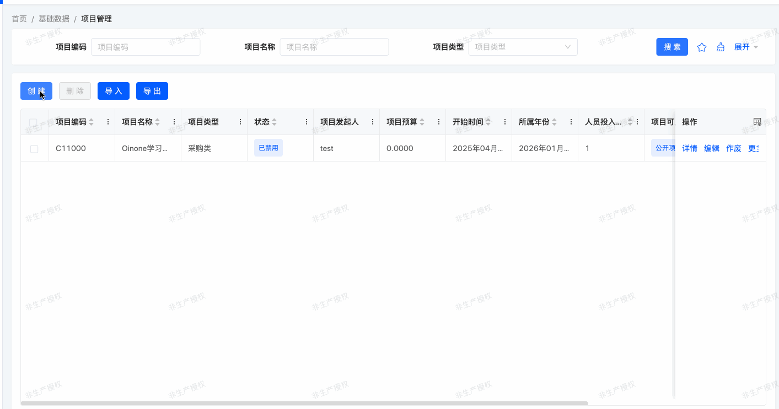Click the 导出 button
Viewport: 779px width, 409px height.
(152, 91)
